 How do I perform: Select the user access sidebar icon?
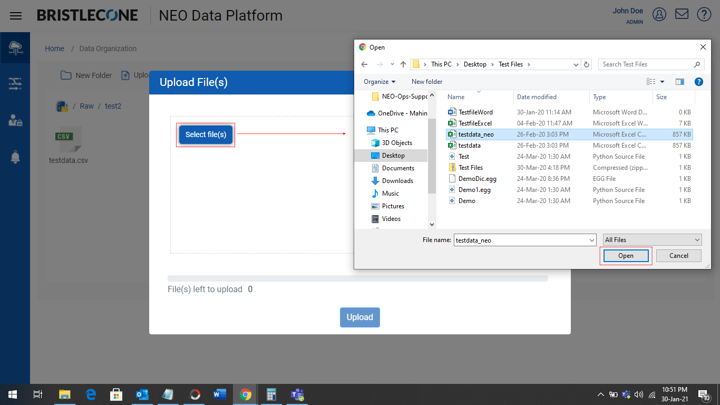point(15,120)
